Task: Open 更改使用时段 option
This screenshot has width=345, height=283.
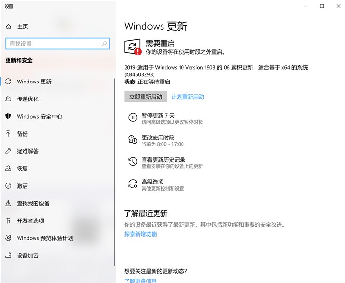Action: pyautogui.click(x=156, y=141)
